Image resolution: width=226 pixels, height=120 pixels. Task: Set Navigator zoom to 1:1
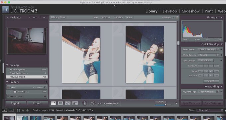(39, 18)
